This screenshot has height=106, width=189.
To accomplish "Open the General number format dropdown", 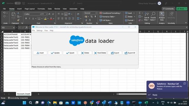I will (x=96, y=13).
